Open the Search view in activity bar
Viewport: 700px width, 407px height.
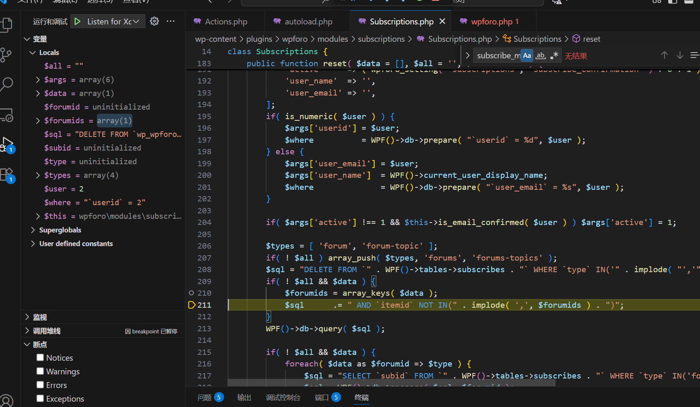tap(6, 84)
